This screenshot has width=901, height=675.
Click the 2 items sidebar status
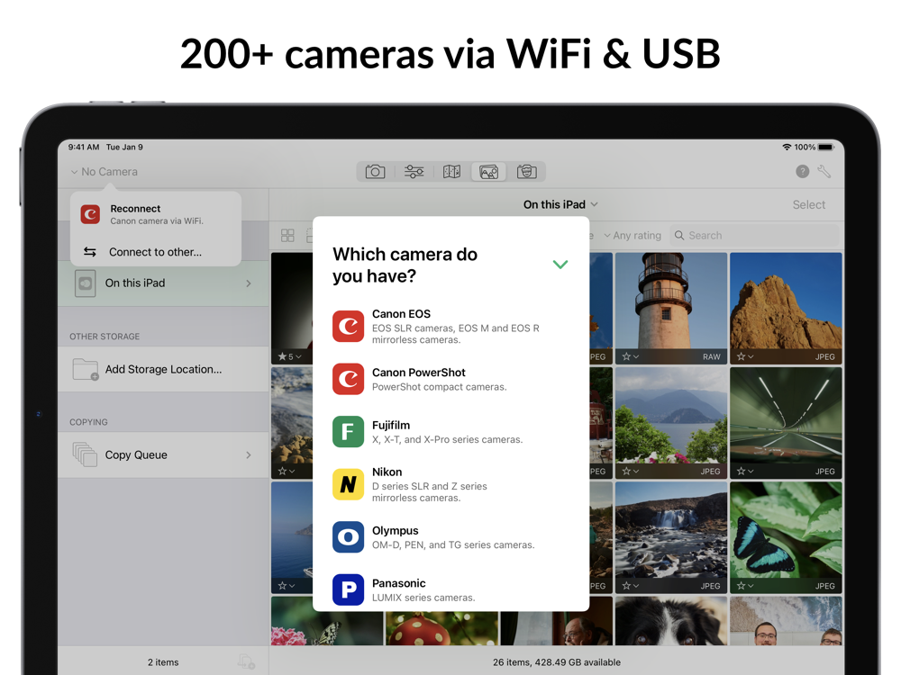163,661
